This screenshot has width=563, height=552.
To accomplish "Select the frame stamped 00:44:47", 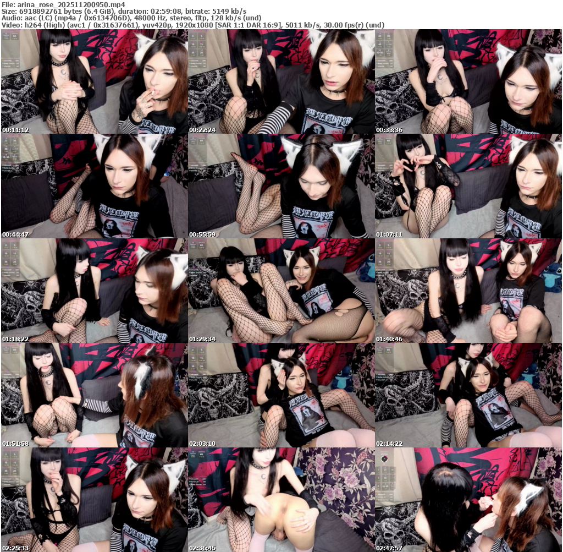I will coord(94,186).
